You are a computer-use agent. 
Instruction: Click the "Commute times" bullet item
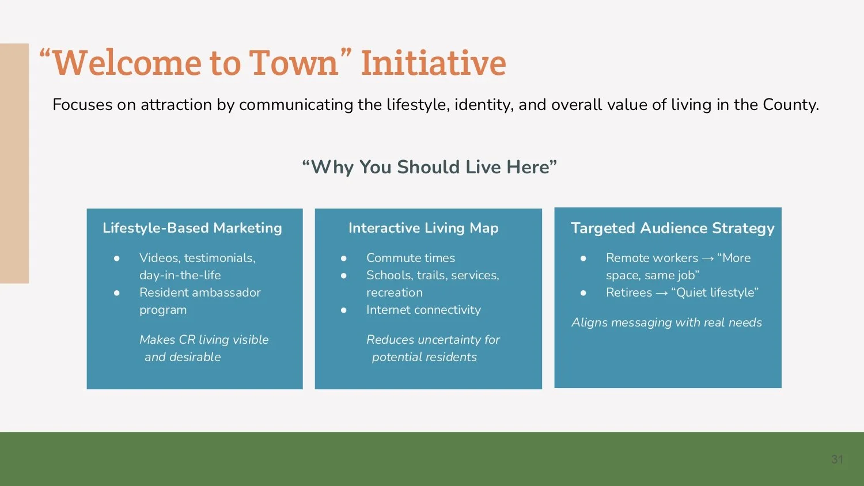411,258
